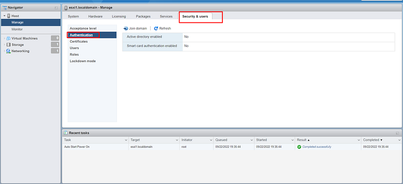
Task: Open the Authentication section
Action: [x=92, y=35]
